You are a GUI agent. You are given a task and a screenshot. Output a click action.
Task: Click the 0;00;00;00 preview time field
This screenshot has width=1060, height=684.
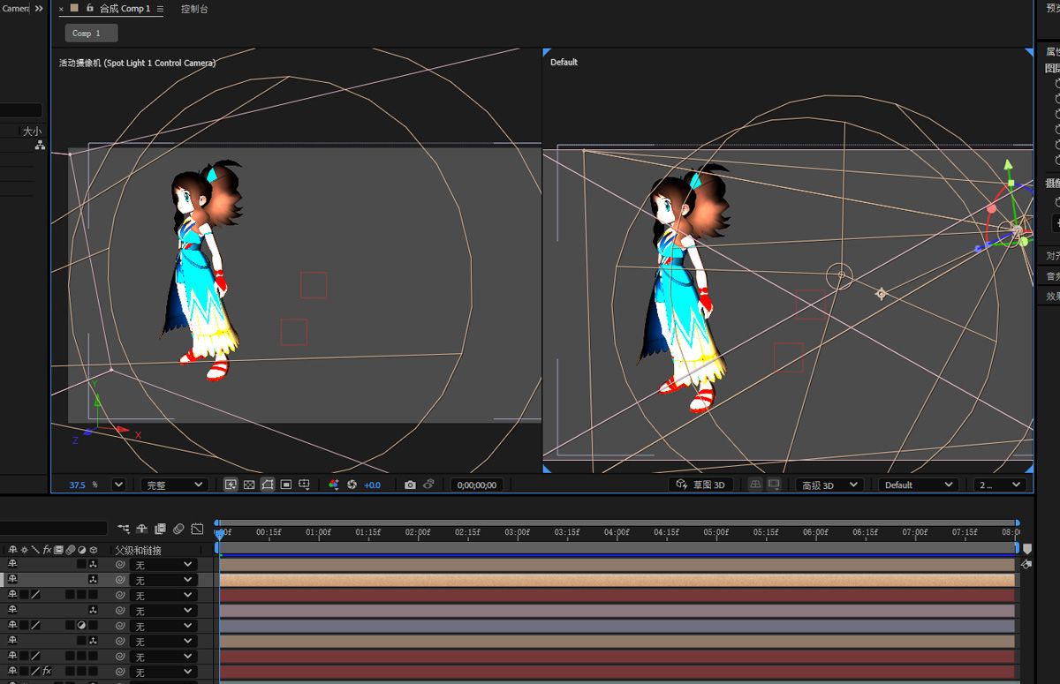(477, 485)
